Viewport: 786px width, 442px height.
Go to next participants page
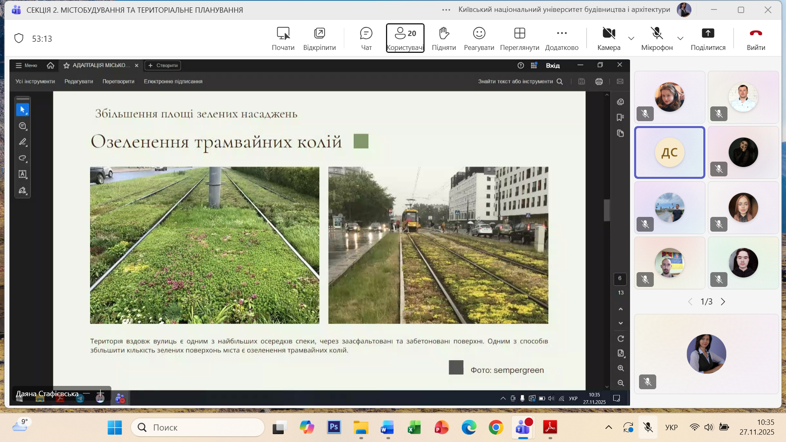(x=723, y=302)
